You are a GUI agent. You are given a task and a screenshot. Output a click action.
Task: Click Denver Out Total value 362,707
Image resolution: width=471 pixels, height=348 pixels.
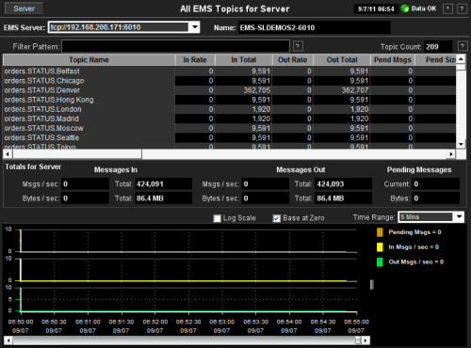click(x=355, y=90)
